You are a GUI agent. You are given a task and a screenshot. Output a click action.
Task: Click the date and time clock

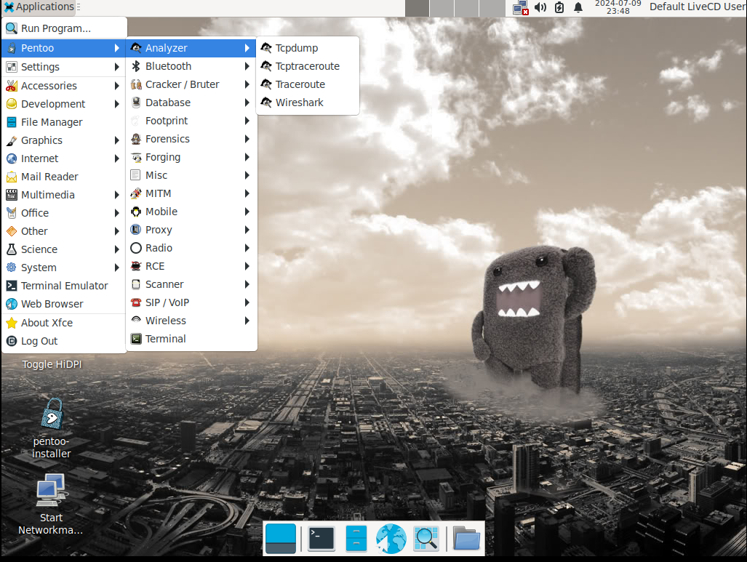(x=618, y=7)
